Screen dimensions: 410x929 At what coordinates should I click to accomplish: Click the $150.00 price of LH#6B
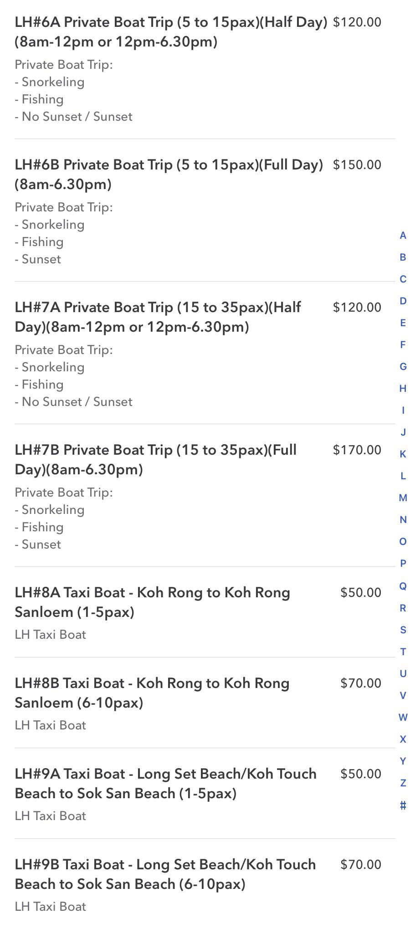357,165
